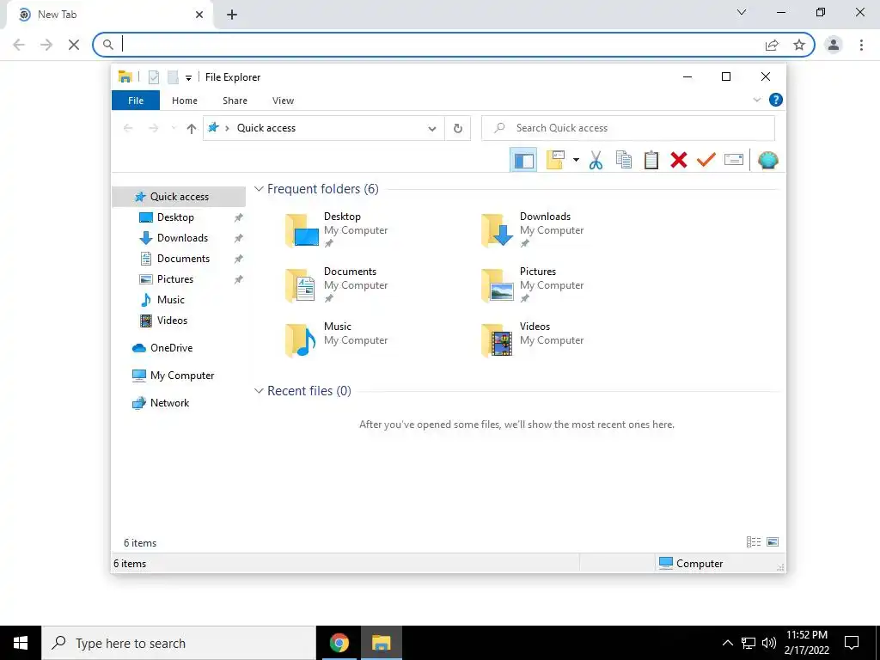Viewport: 880px width, 660px height.
Task: Select Pictures in navigation pane
Action: 175,279
